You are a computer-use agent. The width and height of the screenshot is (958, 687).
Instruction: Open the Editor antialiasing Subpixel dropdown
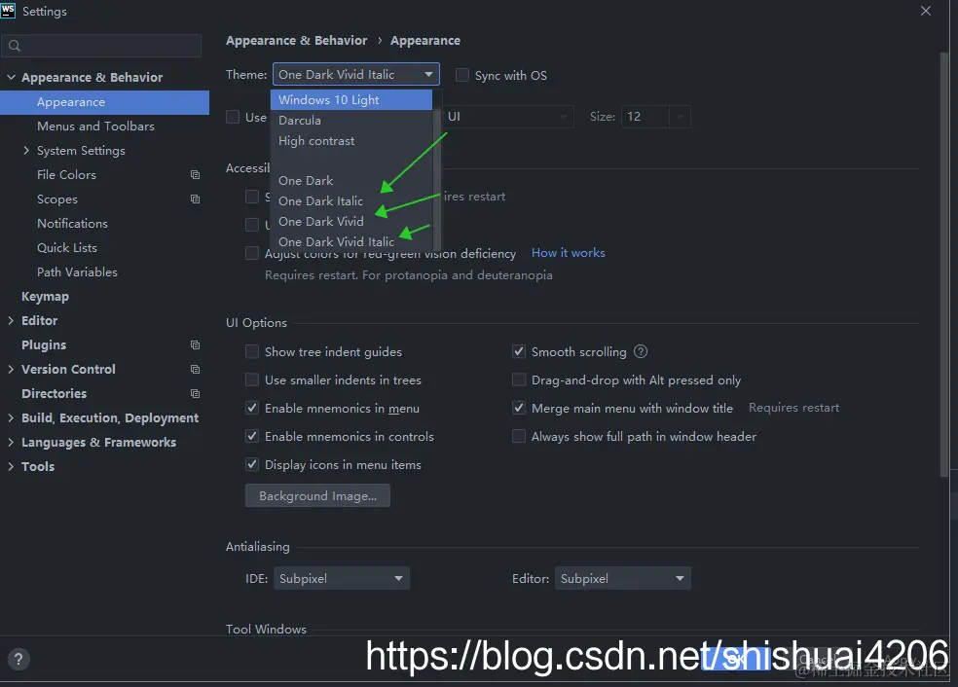click(x=623, y=578)
